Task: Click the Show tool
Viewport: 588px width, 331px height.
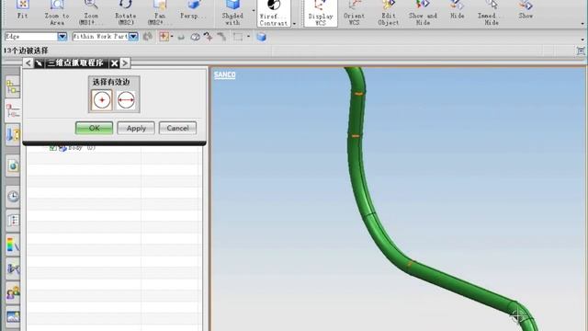Action: tap(526, 11)
